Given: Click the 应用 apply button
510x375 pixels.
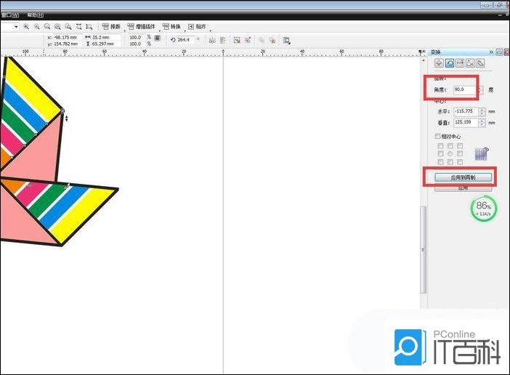Looking at the screenshot, I should point(464,188).
